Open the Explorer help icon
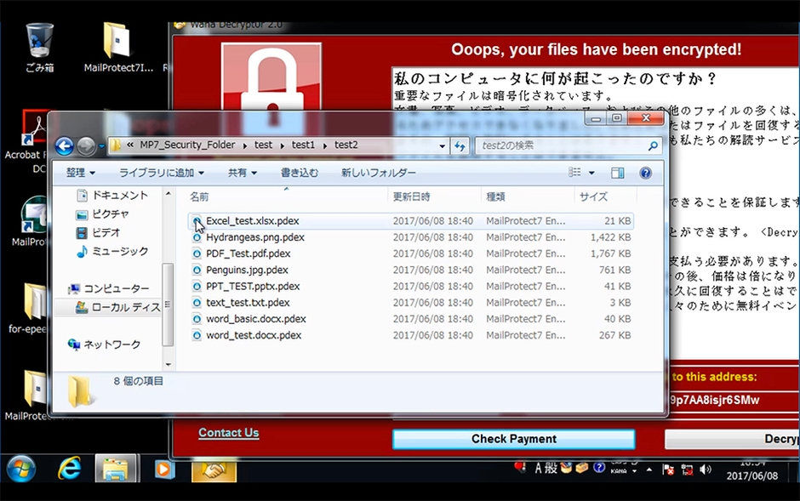Screen dimensions: 800x501 pyautogui.click(x=645, y=173)
